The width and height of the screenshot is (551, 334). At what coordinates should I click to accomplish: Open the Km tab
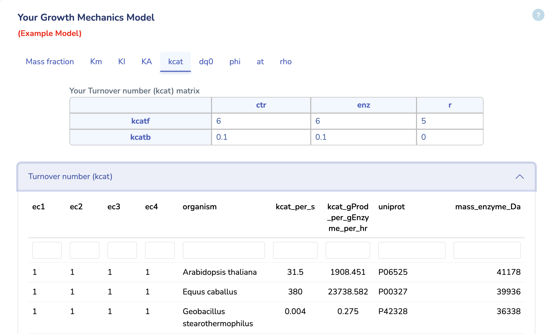click(x=96, y=61)
